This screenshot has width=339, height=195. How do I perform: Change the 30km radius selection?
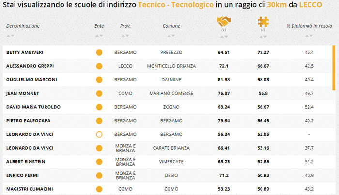coord(277,4)
